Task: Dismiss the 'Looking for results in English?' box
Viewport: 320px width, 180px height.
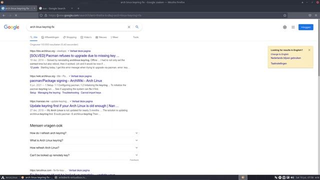Action: [309, 50]
